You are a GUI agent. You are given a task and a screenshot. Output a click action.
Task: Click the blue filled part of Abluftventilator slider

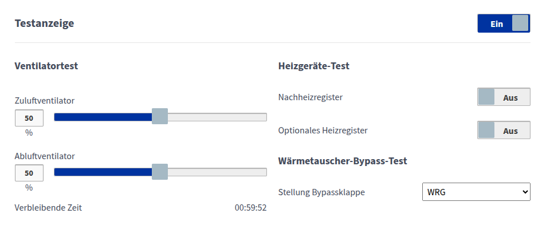click(103, 172)
